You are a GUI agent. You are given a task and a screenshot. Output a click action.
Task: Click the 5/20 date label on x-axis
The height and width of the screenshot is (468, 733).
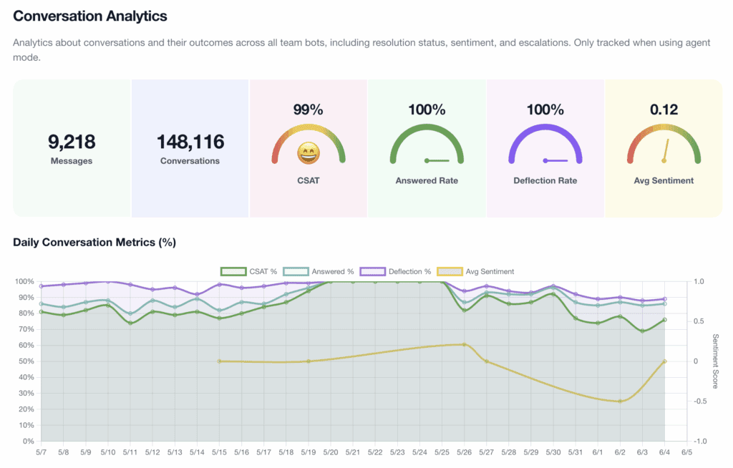pos(331,452)
